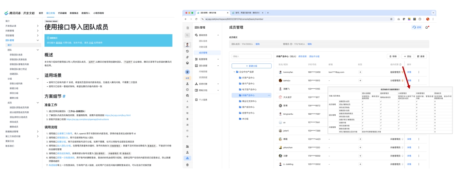This screenshot has width=456, height=174.
Task: Expand 系统对接 in the team management menu
Action: coord(218,84)
